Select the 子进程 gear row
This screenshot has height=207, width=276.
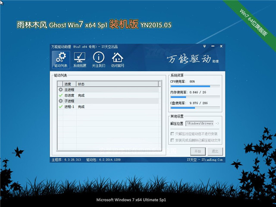(108, 101)
